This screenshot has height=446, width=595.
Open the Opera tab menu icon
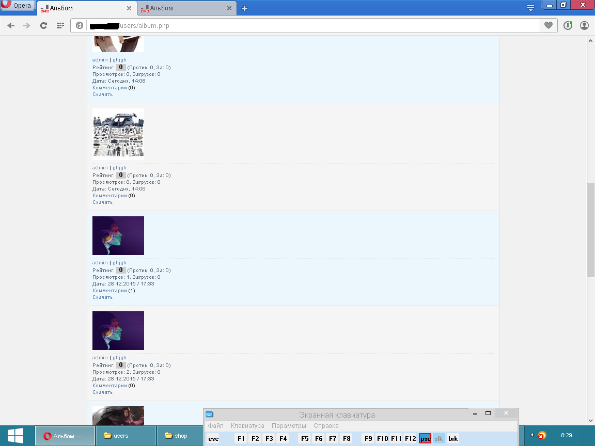(530, 8)
